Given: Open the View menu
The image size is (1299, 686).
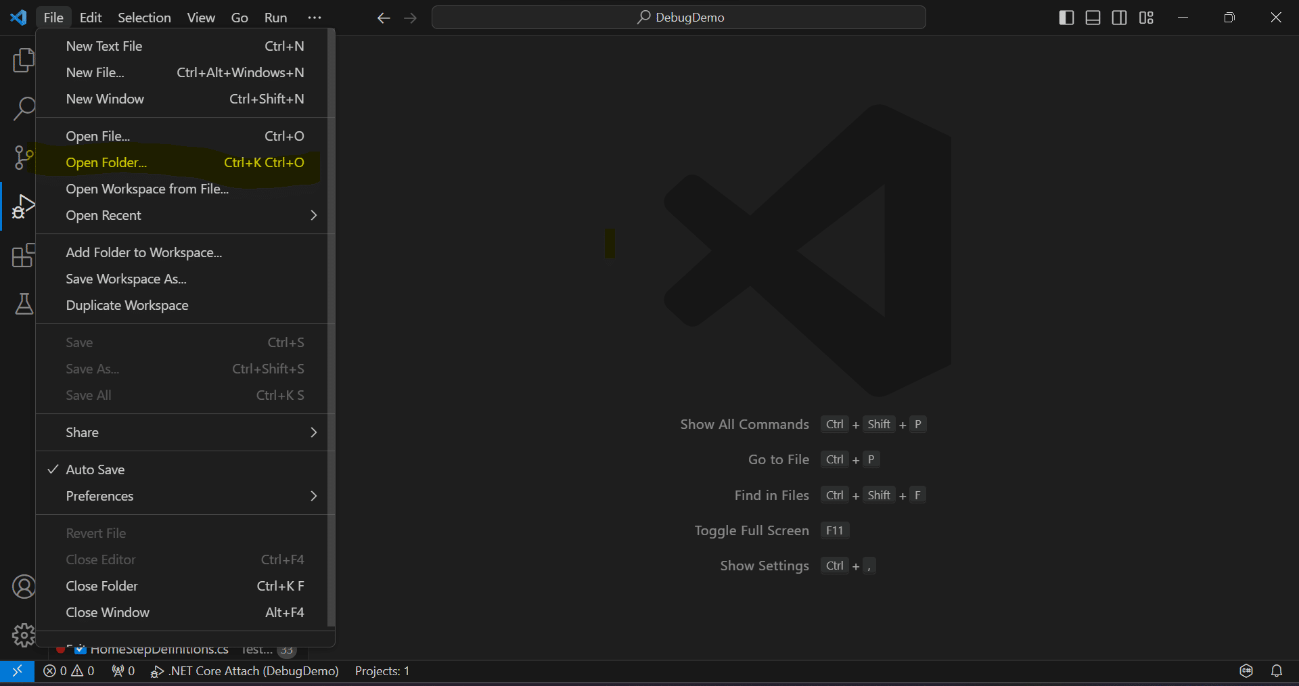Looking at the screenshot, I should (x=201, y=18).
